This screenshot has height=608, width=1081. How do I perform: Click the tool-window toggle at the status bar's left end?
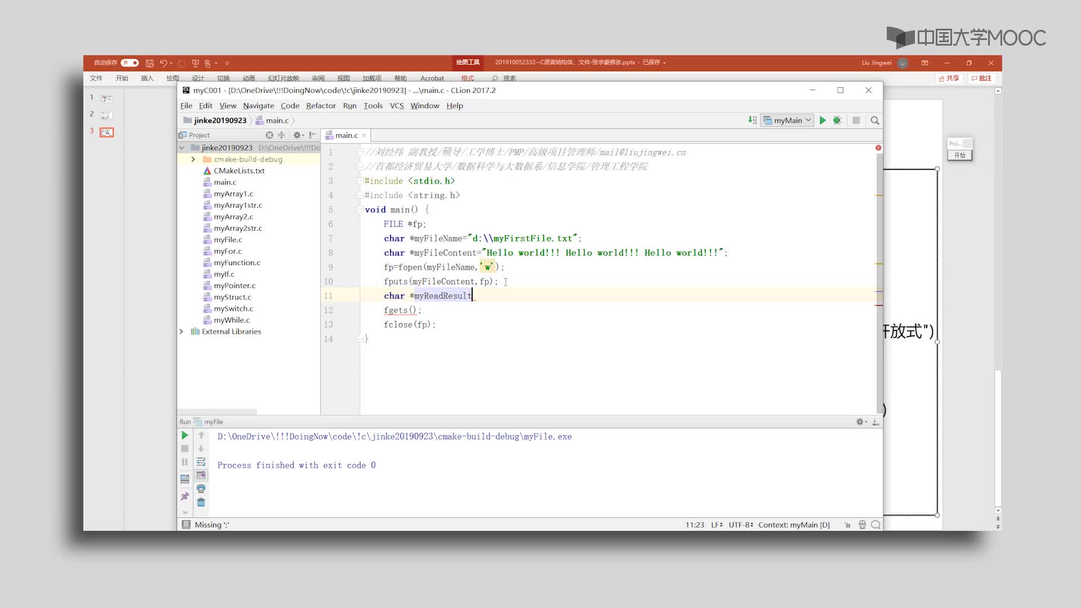[186, 525]
